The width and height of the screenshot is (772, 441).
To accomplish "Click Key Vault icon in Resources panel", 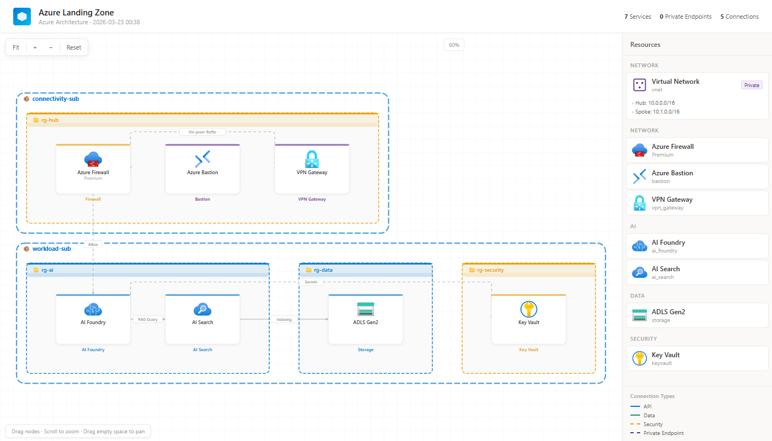I will point(640,358).
